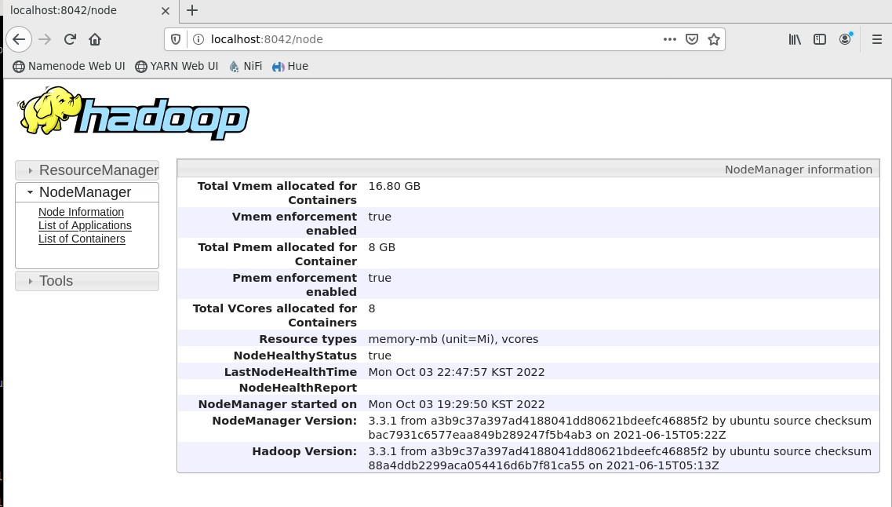Select the localhost:8042/node tab
892x507 pixels.
[x=90, y=11]
